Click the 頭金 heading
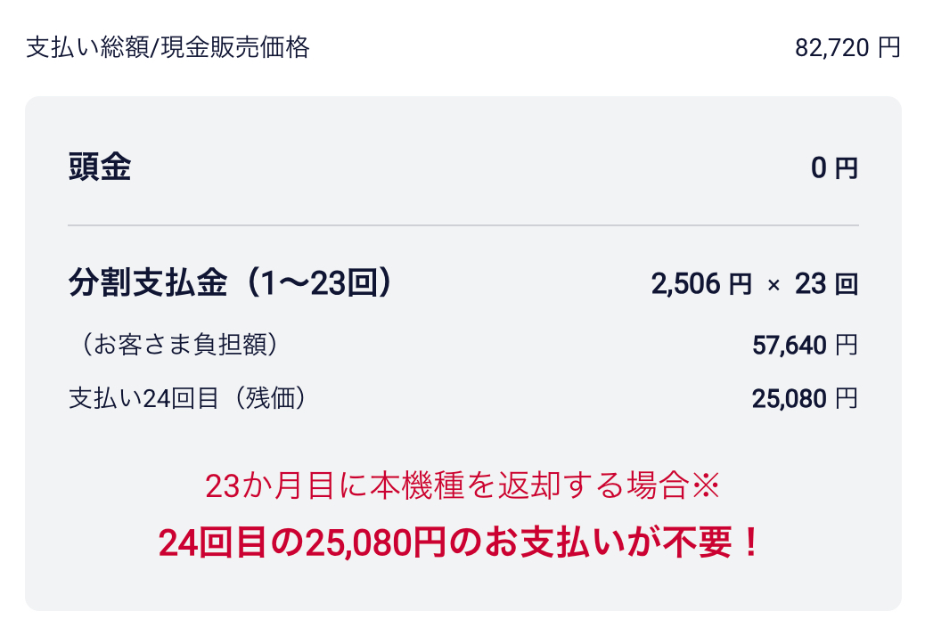 pos(100,167)
